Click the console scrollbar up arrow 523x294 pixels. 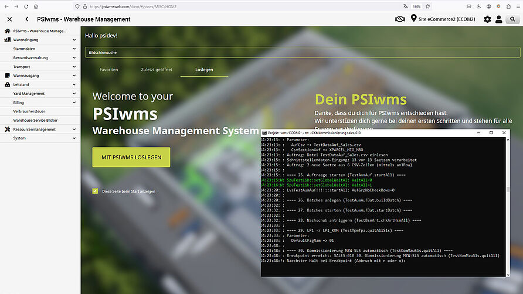[508, 139]
